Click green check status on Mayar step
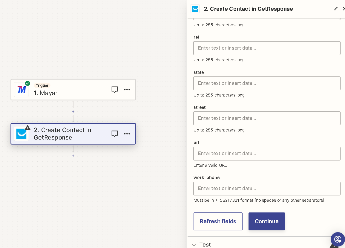 [27, 83]
